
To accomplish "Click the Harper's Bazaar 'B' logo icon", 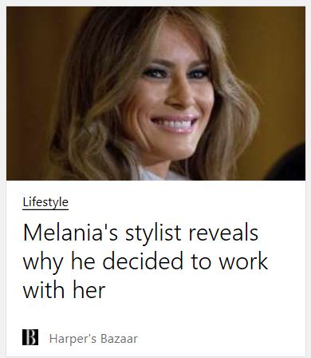I will [30, 337].
